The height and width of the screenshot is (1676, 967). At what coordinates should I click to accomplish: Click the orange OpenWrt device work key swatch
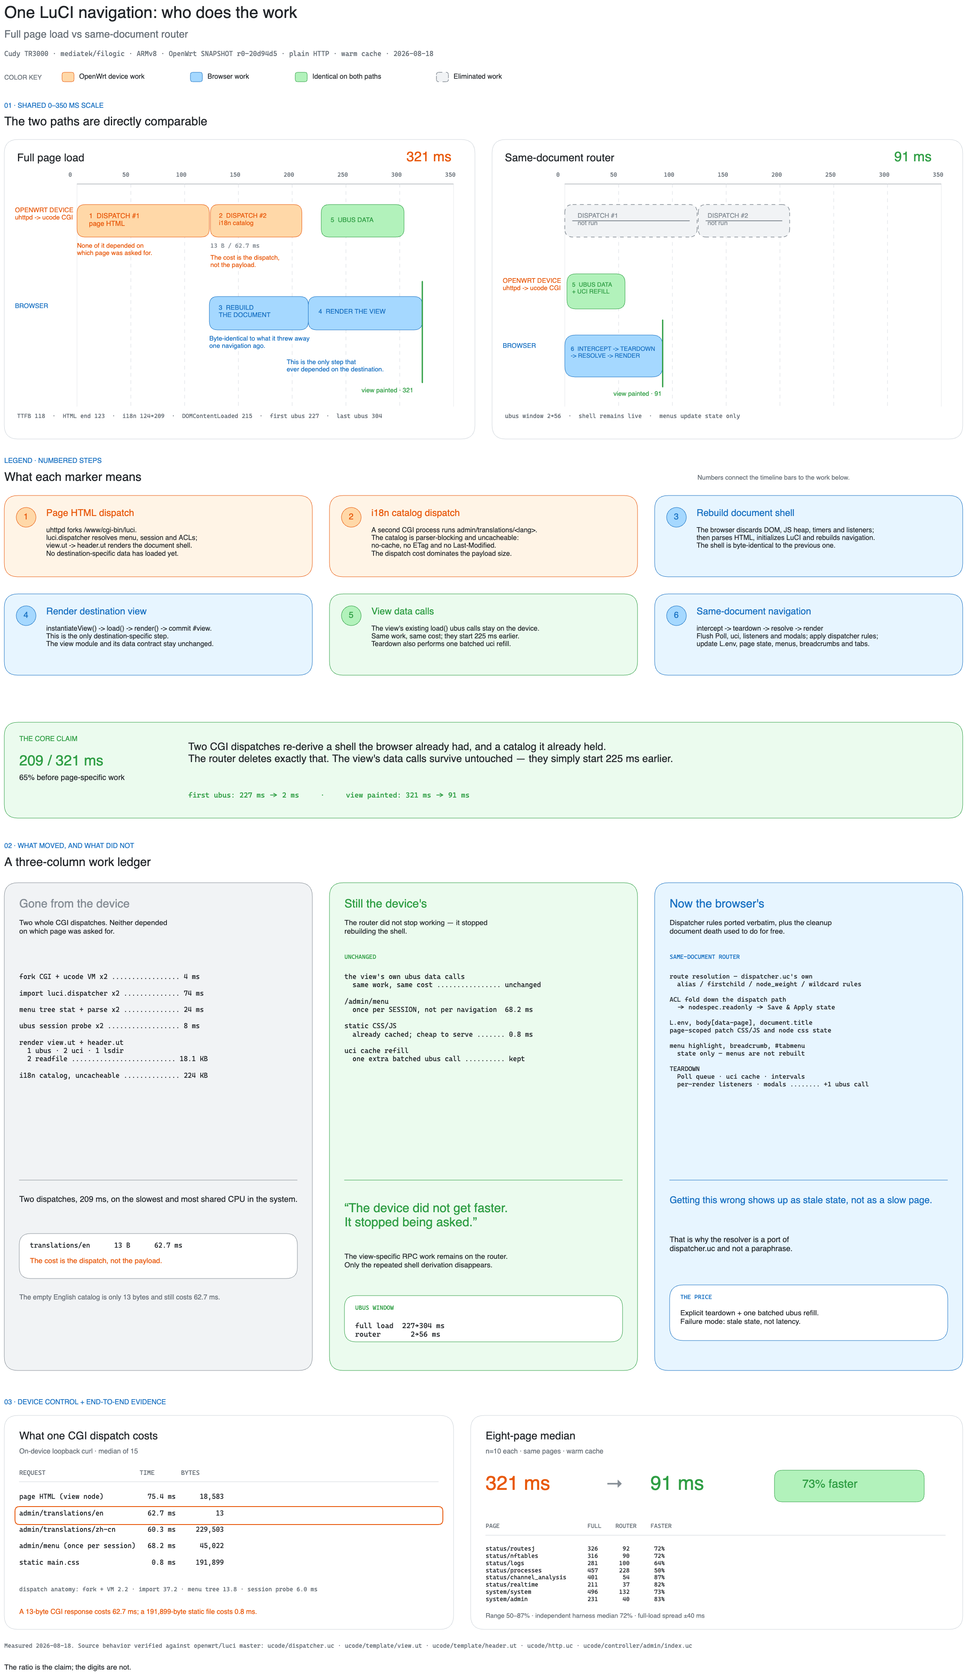tap(68, 77)
